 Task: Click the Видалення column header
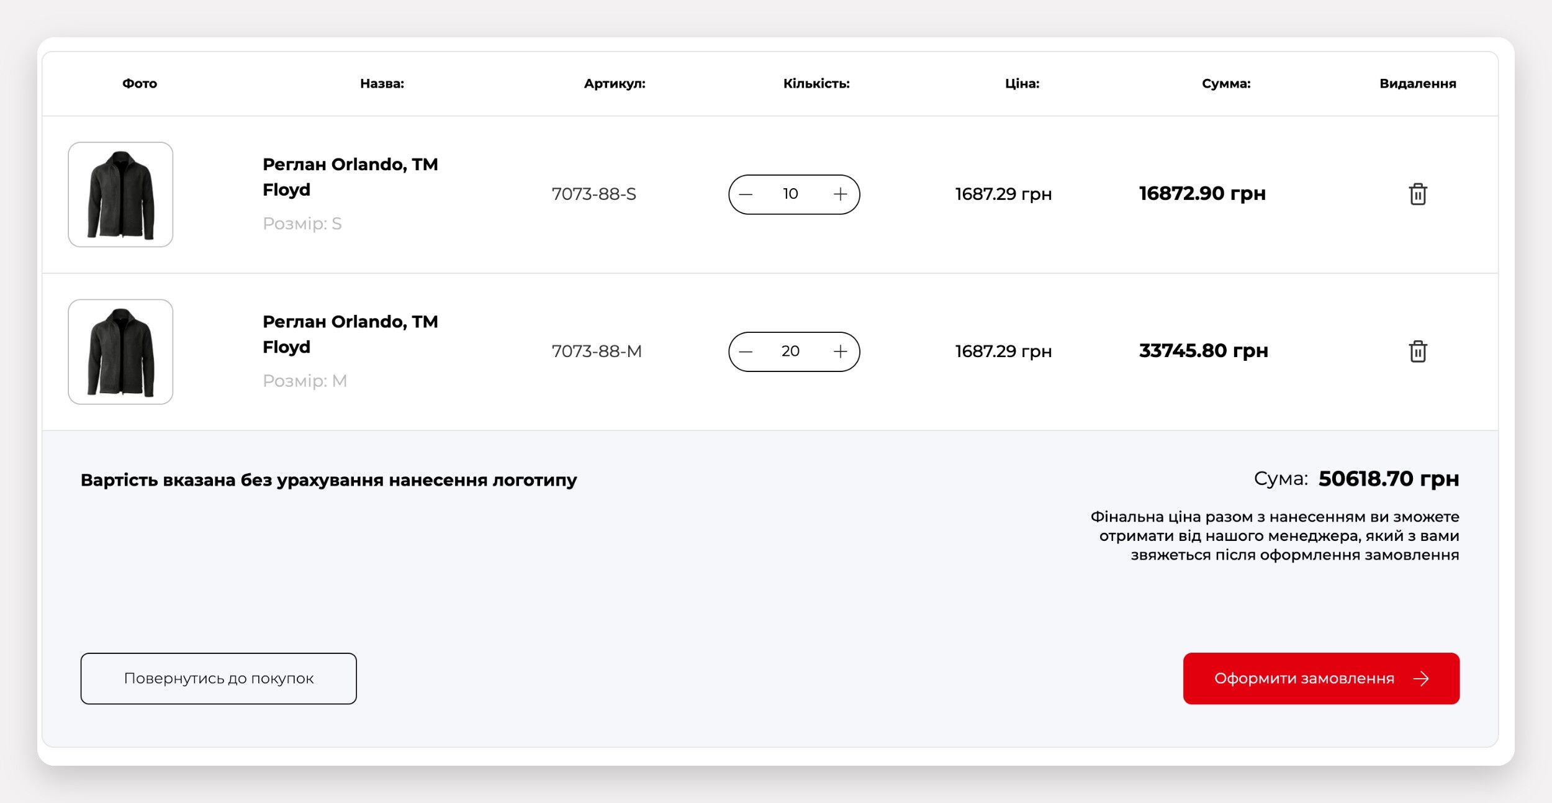coord(1418,84)
